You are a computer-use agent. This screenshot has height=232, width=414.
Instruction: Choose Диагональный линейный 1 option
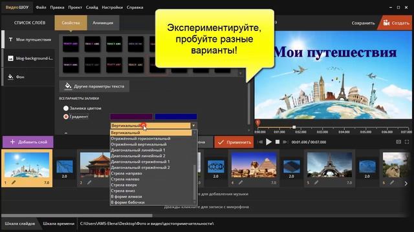click(x=151, y=150)
